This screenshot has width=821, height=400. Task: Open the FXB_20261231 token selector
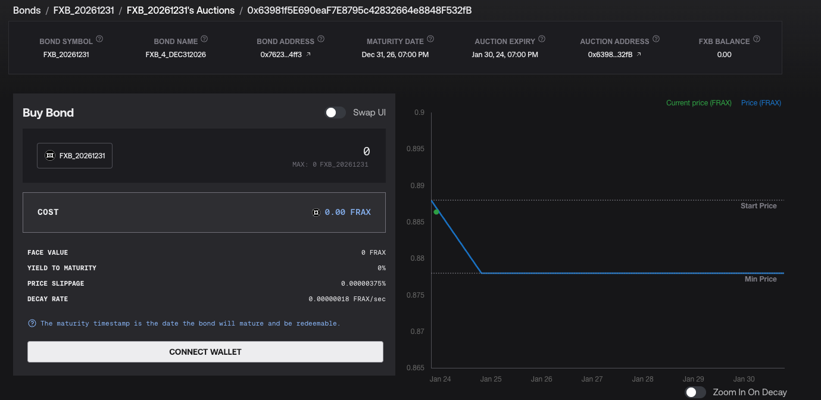coord(74,155)
